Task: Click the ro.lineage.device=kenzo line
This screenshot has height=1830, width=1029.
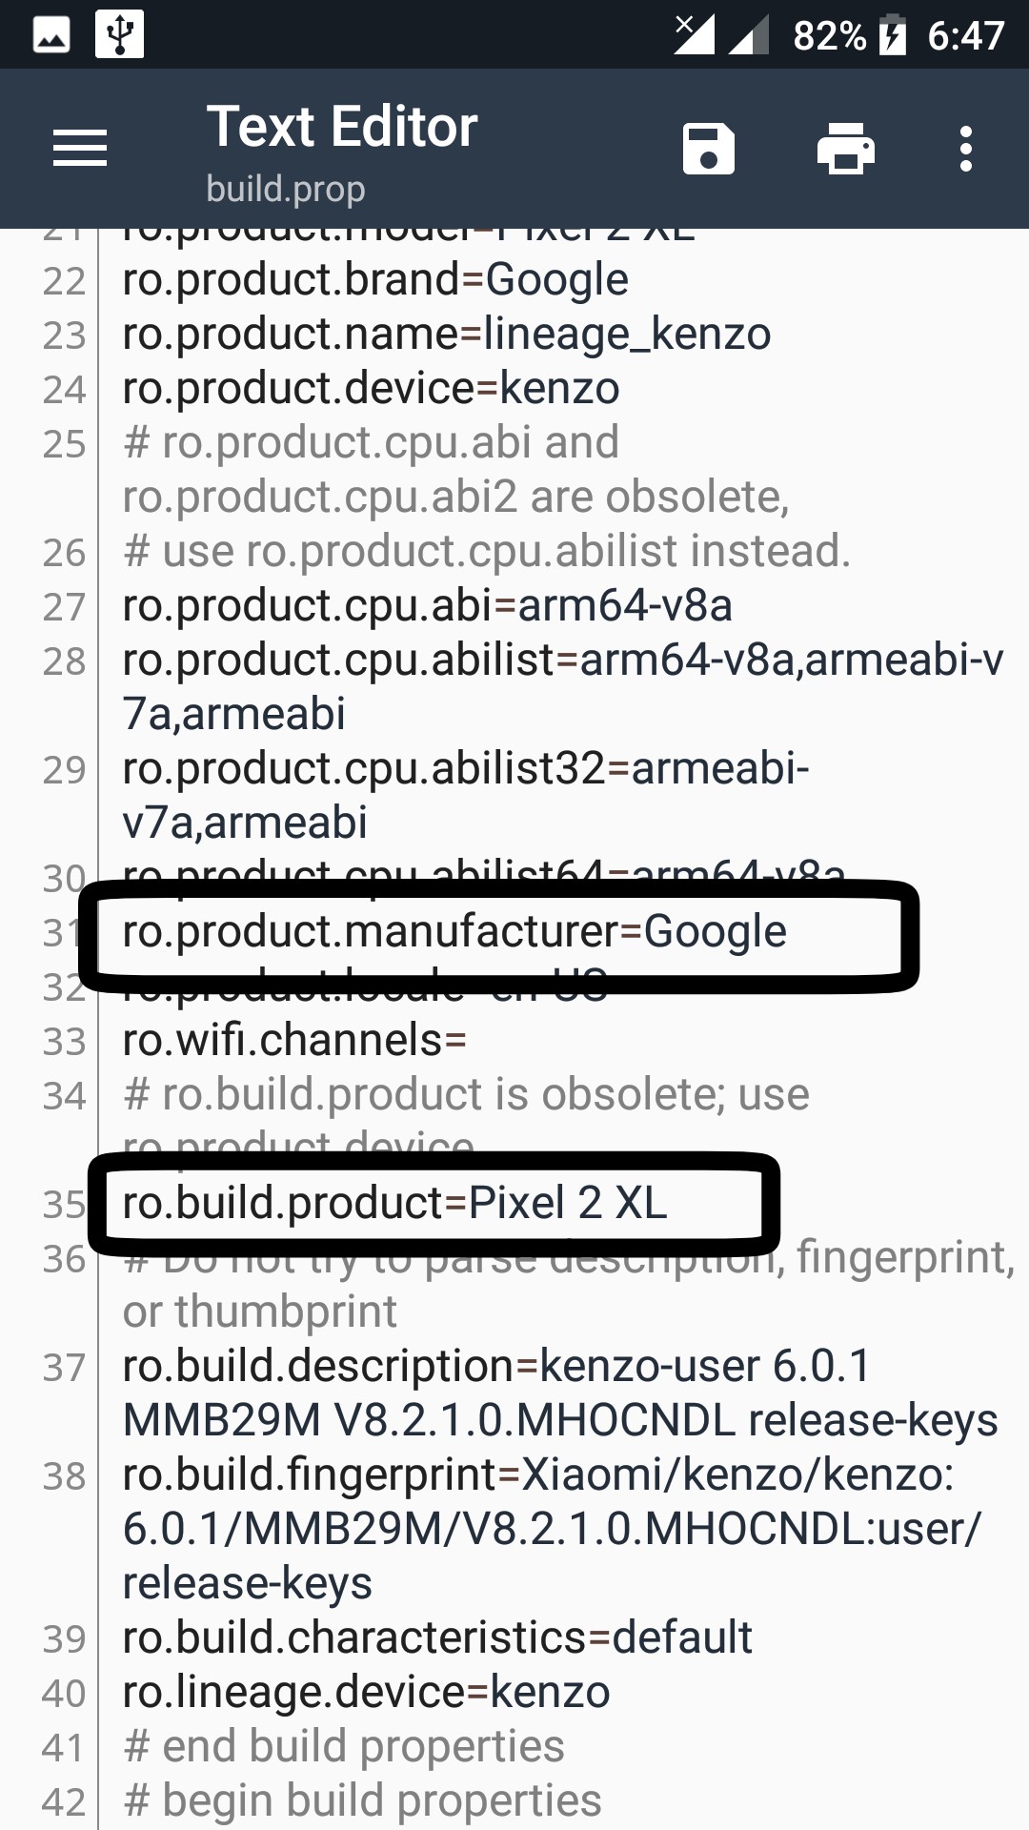Action: [366, 1692]
